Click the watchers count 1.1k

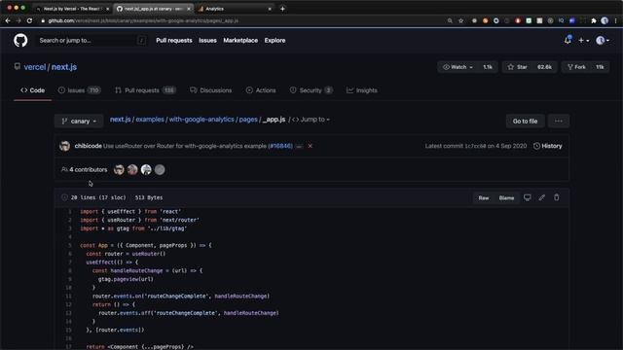tap(488, 67)
